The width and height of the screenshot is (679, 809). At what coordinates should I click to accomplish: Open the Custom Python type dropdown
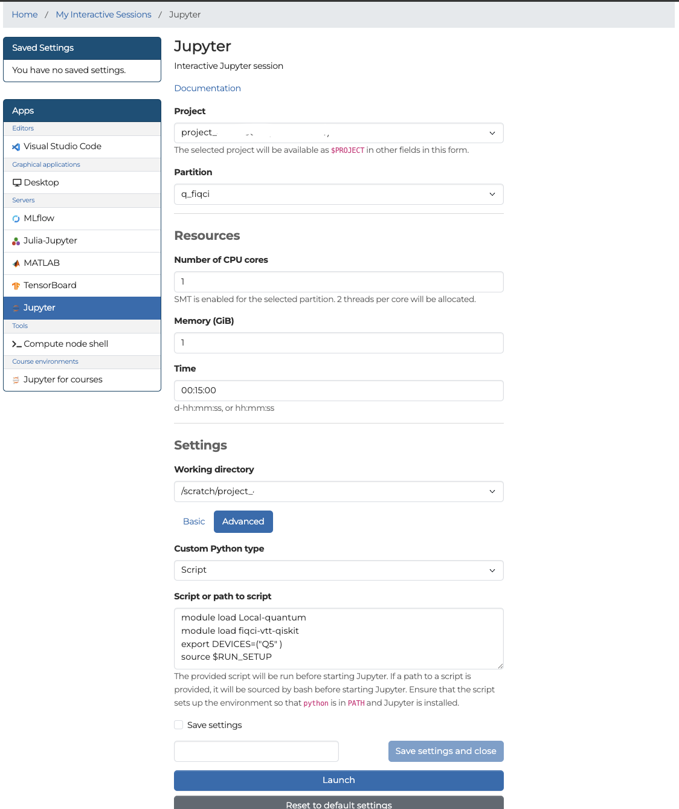click(x=338, y=570)
